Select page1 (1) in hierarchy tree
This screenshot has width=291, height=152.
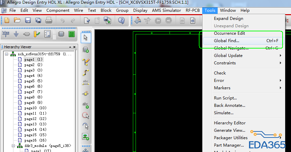pyautogui.click(x=33, y=59)
